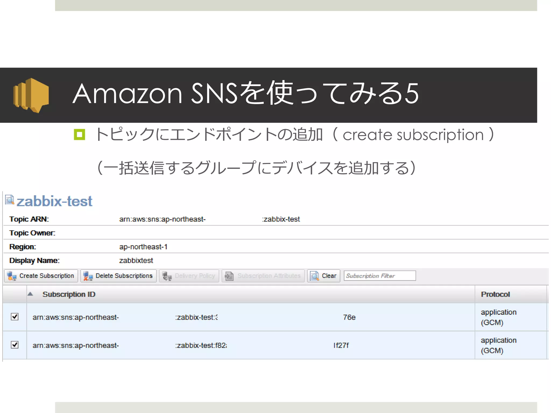Click the Display Name label
551x413 pixels.
tap(34, 261)
